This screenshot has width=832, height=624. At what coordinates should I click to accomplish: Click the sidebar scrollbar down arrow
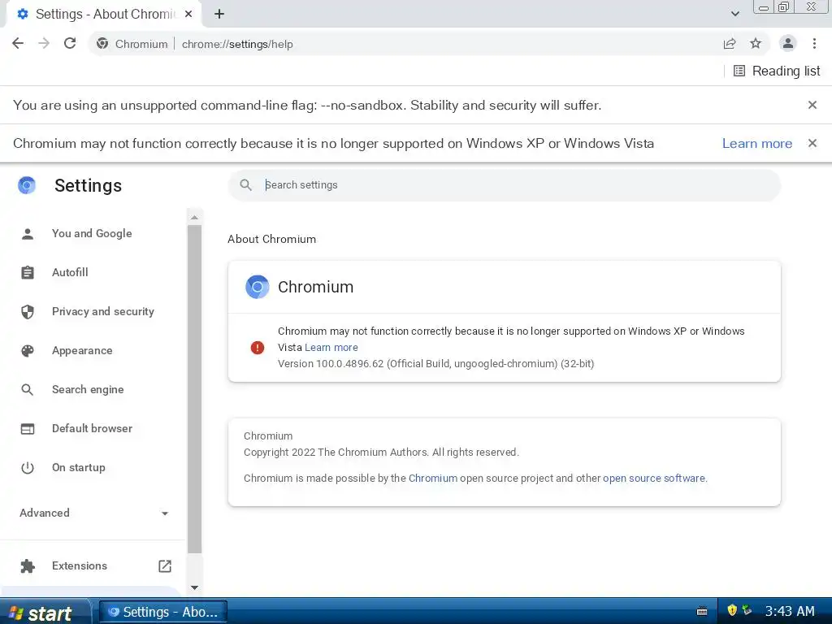[194, 587]
